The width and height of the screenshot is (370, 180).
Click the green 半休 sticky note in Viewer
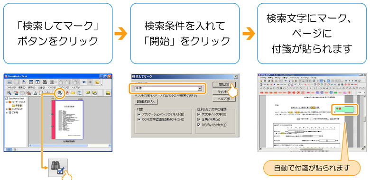point(345,109)
